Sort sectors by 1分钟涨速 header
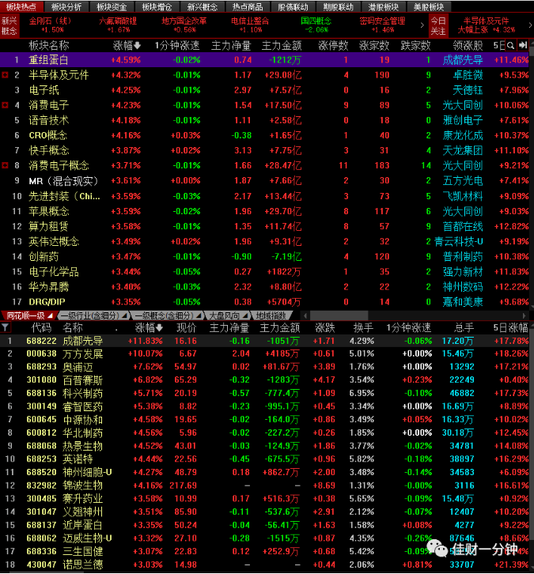Image resolution: width=534 pixels, height=574 pixels. pos(177,45)
